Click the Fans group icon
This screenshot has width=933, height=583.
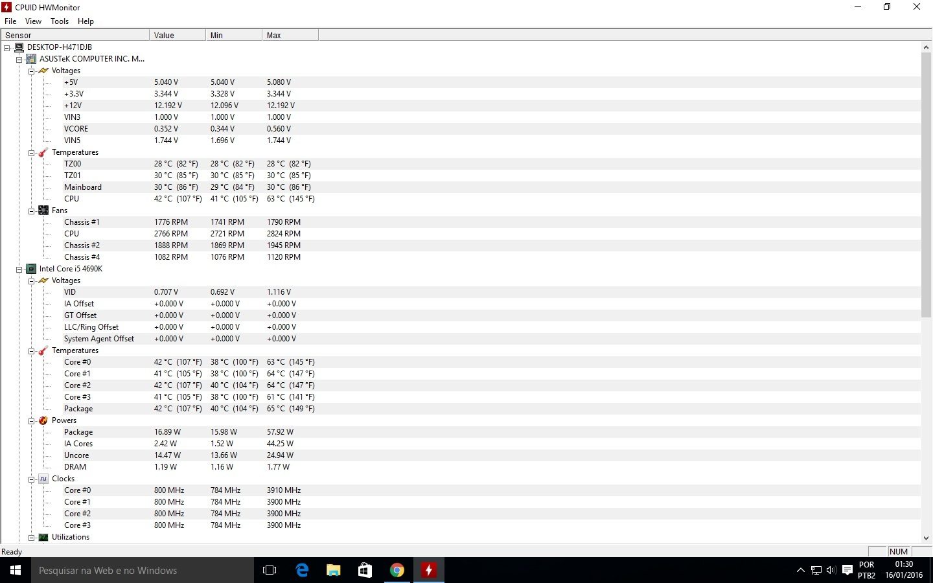tap(43, 211)
